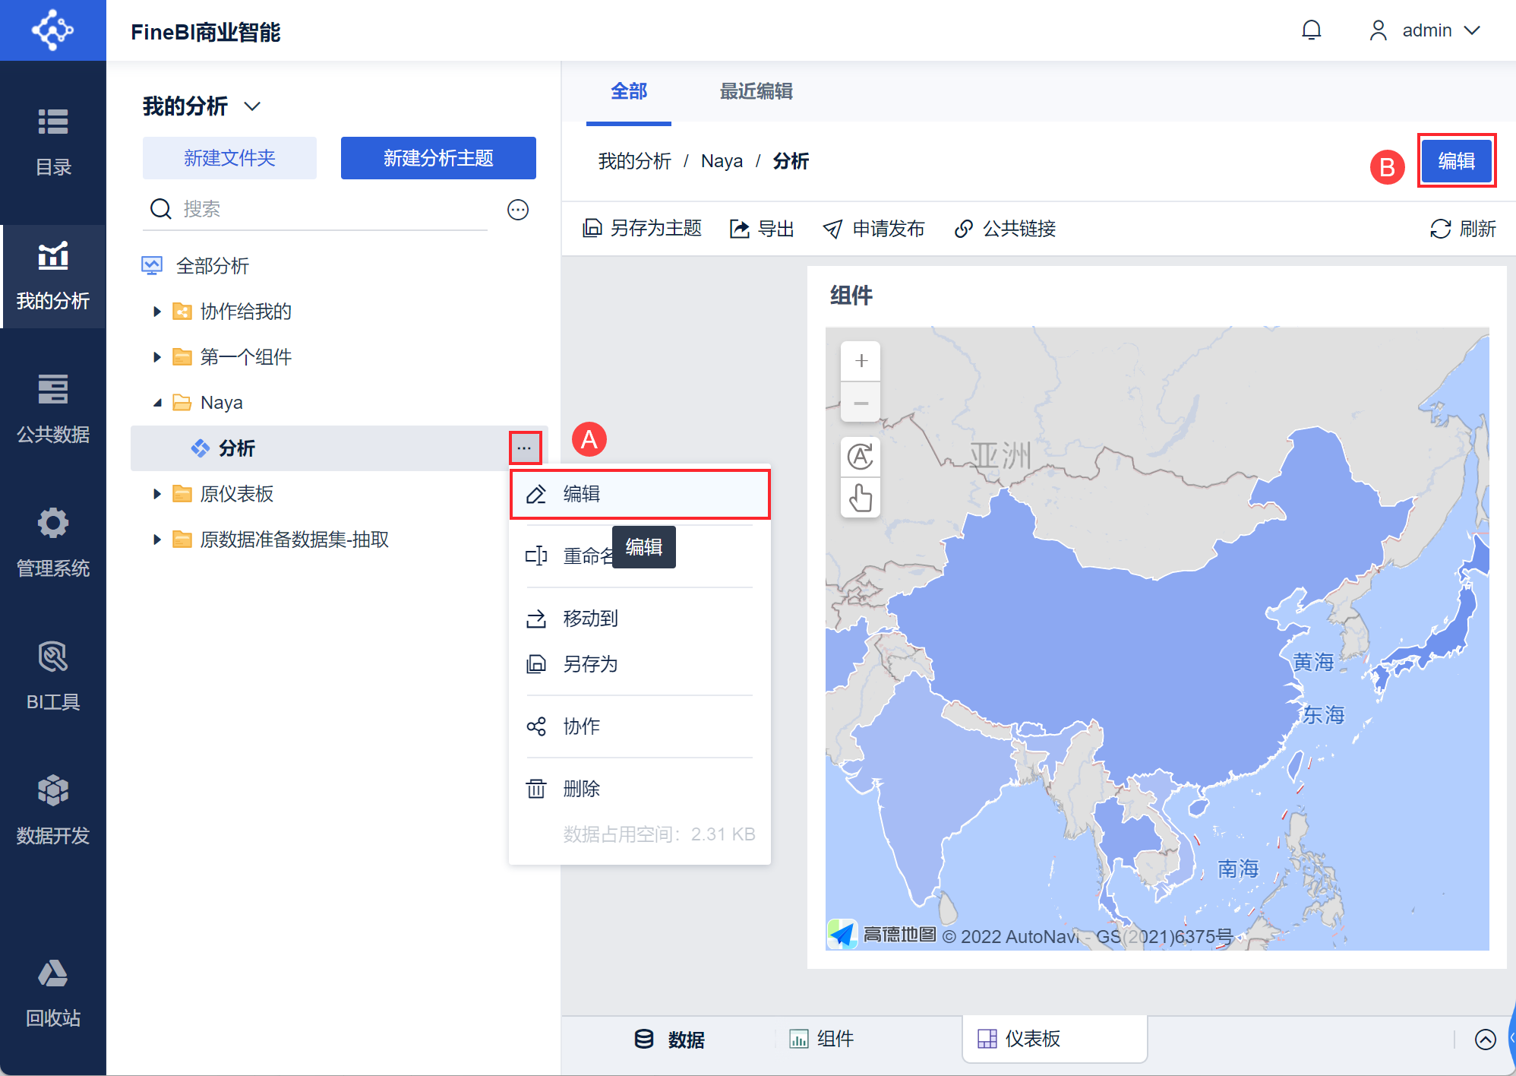1516x1076 pixels.
Task: Select 删除 in the context menu
Action: tap(581, 789)
